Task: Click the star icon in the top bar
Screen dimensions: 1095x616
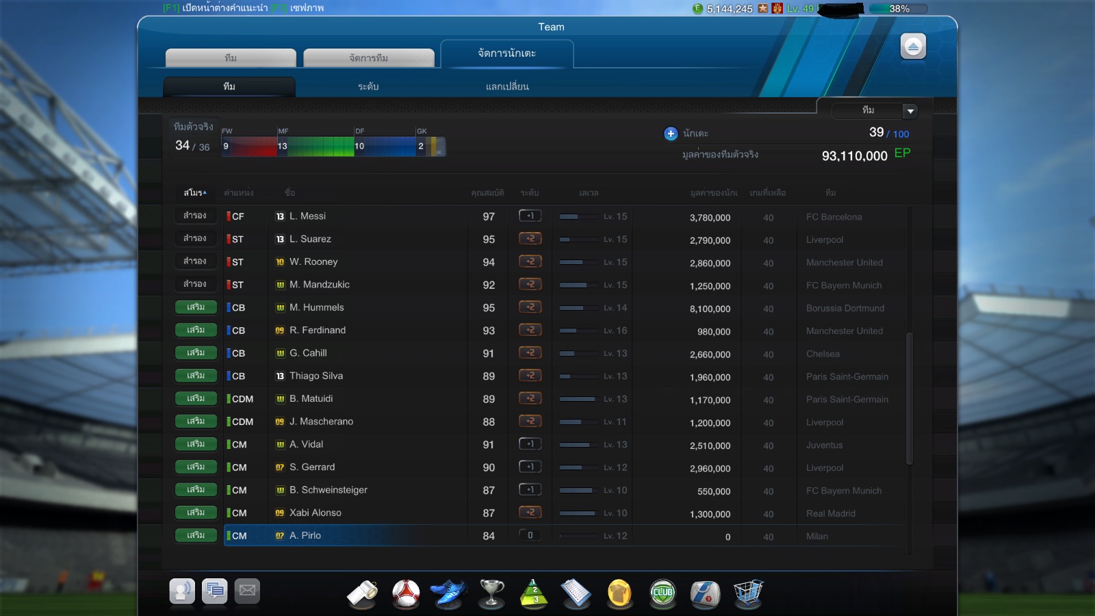Action: pos(763,9)
